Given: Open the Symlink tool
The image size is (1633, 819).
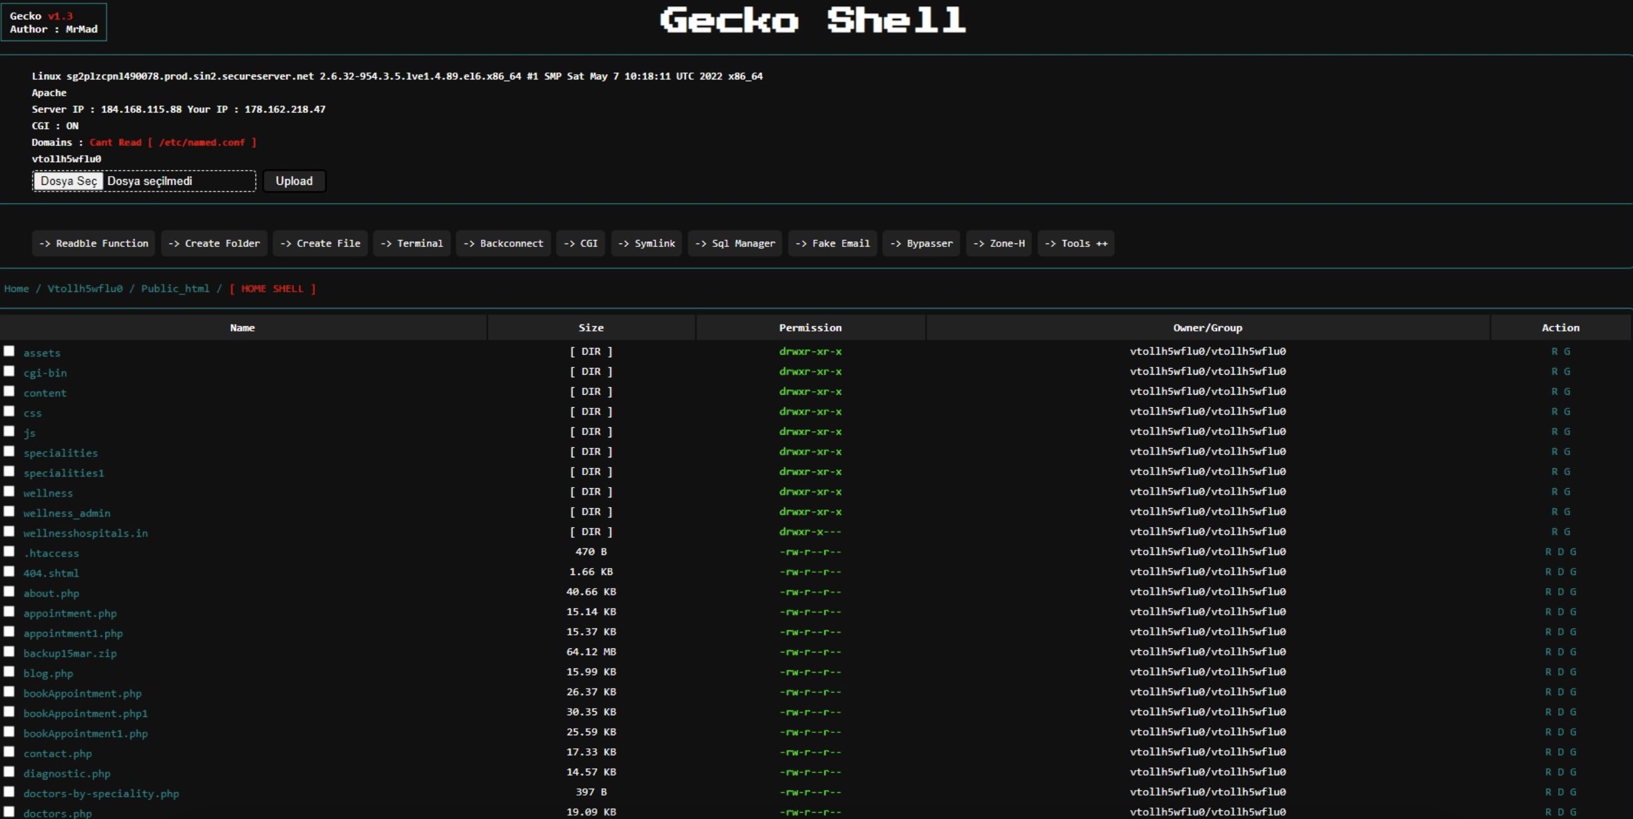Looking at the screenshot, I should click(646, 243).
